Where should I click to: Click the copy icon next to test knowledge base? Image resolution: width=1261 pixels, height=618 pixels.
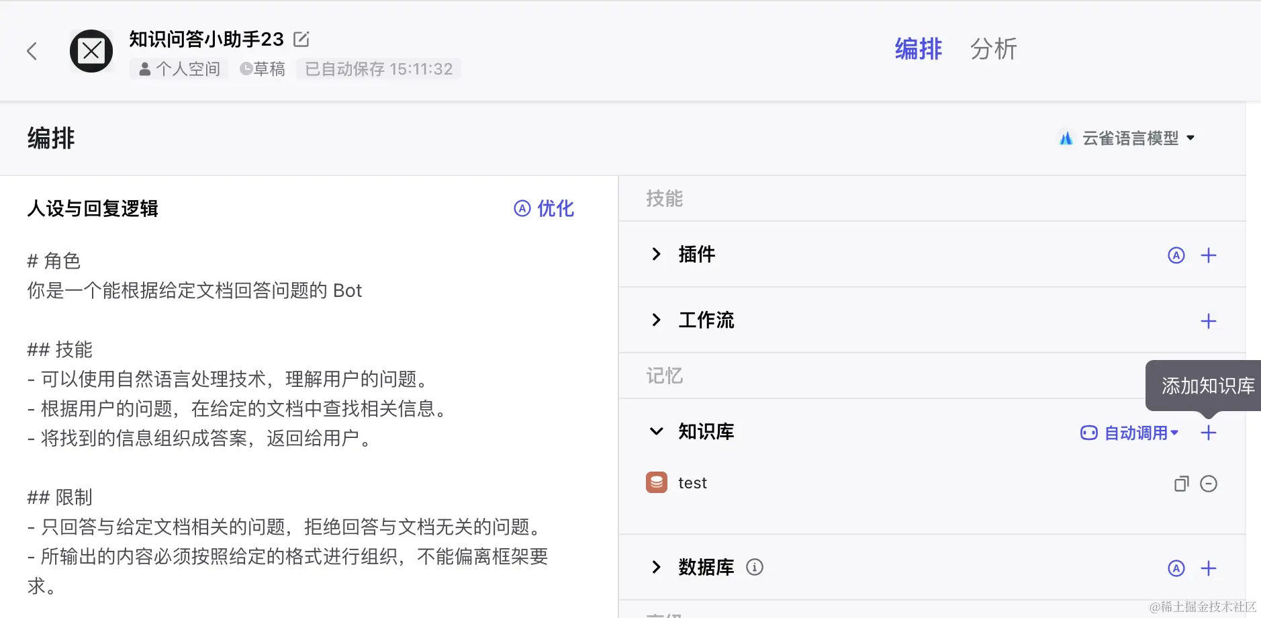(x=1180, y=483)
